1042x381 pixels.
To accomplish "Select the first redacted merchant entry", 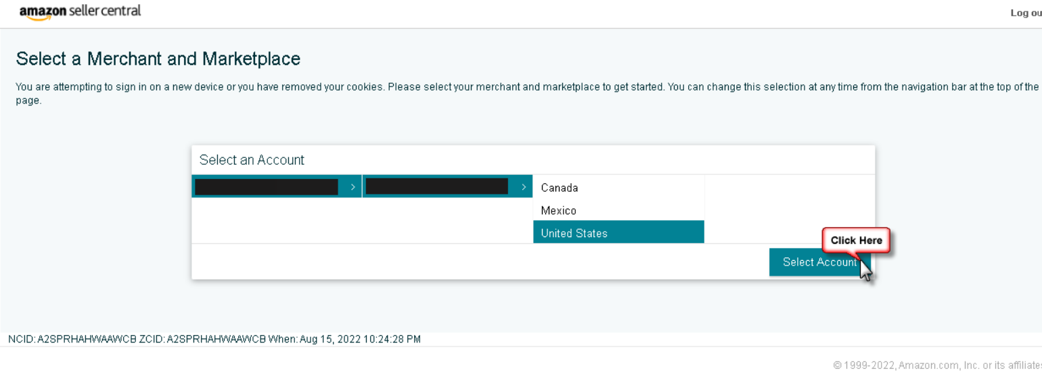I will tap(266, 186).
